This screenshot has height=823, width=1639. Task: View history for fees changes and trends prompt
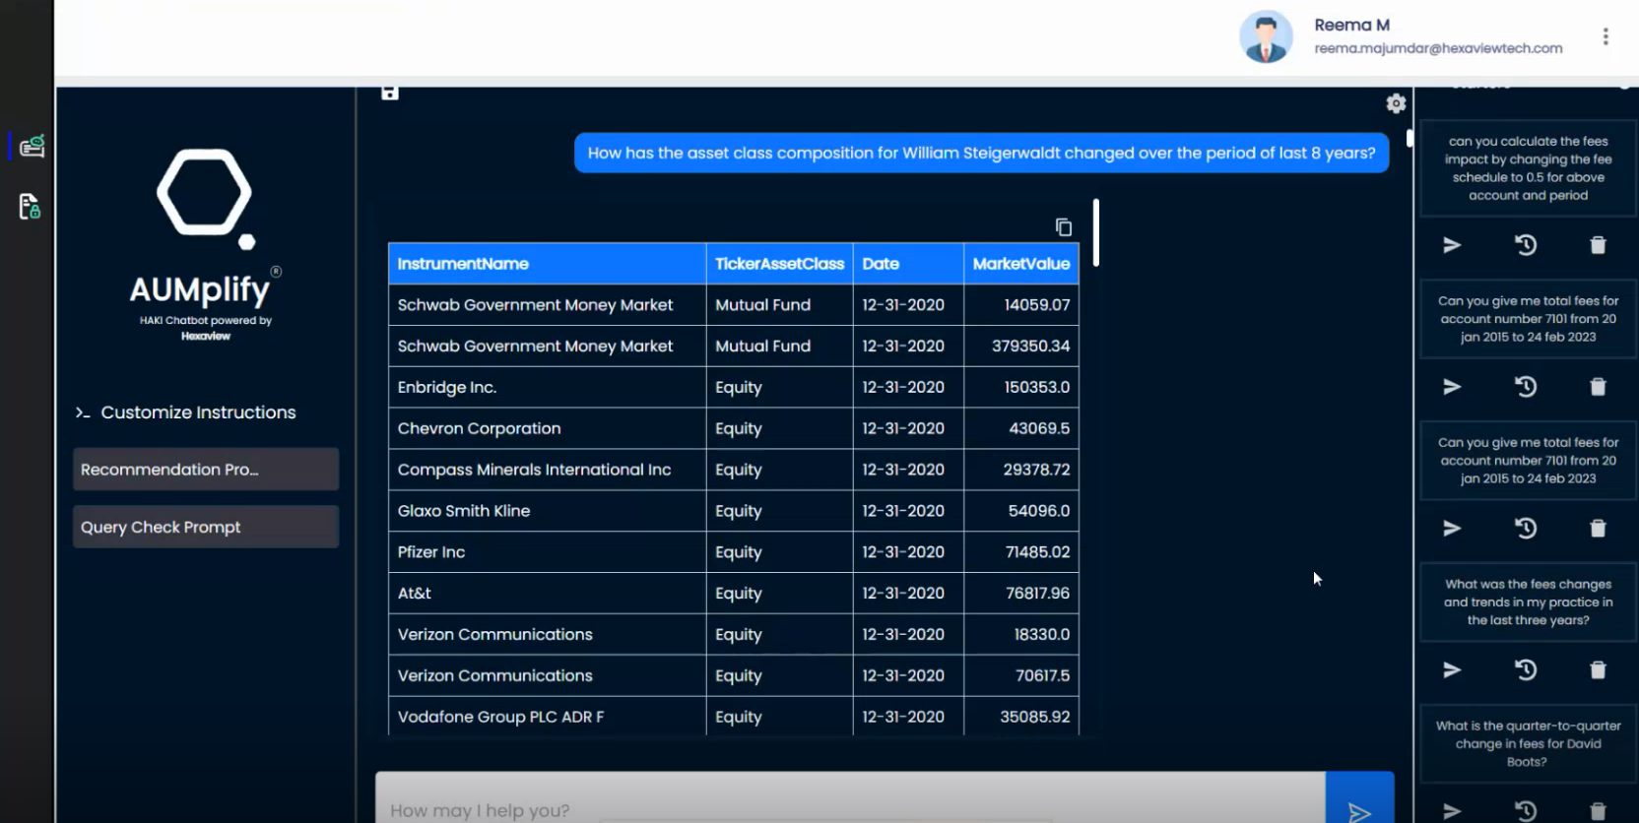pos(1525,670)
